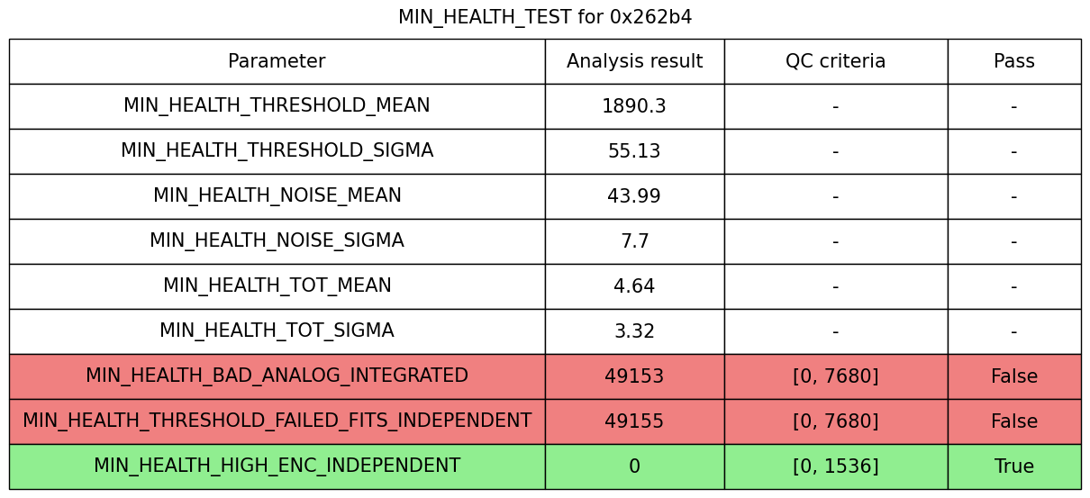1090x498 pixels.
Task: Click the MIN_HEALTH_THRESHOLD_MEAN parameter cell
Action: 277,106
